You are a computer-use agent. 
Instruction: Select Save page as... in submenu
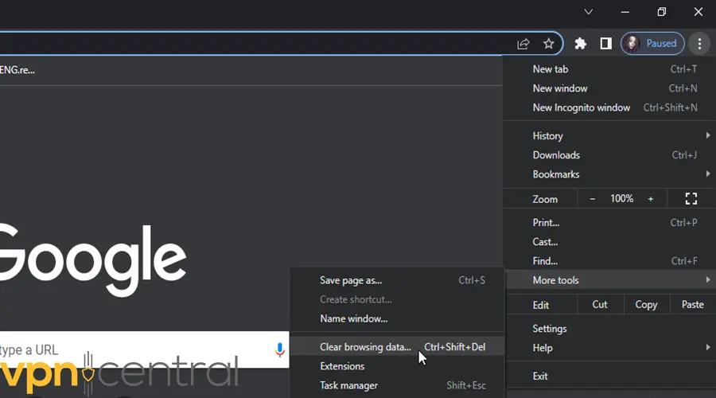pyautogui.click(x=397, y=280)
